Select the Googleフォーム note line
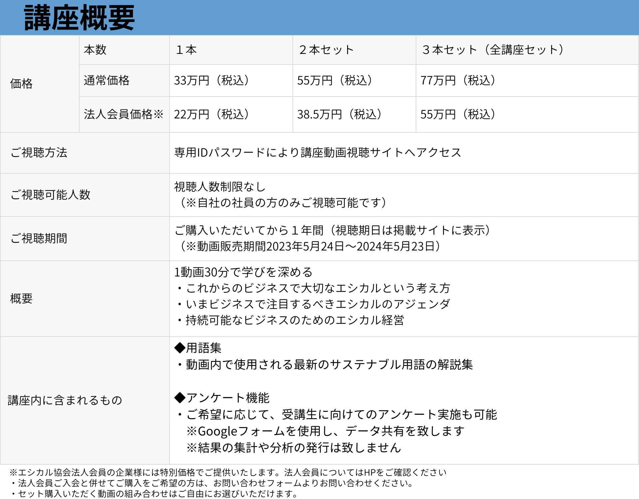 325,431
